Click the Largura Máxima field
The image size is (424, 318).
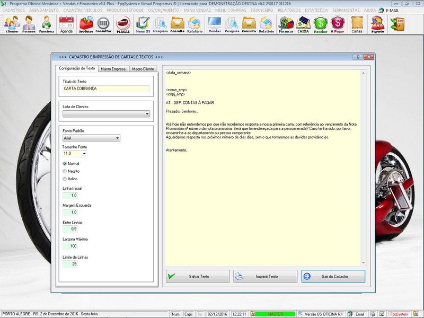coord(70,246)
